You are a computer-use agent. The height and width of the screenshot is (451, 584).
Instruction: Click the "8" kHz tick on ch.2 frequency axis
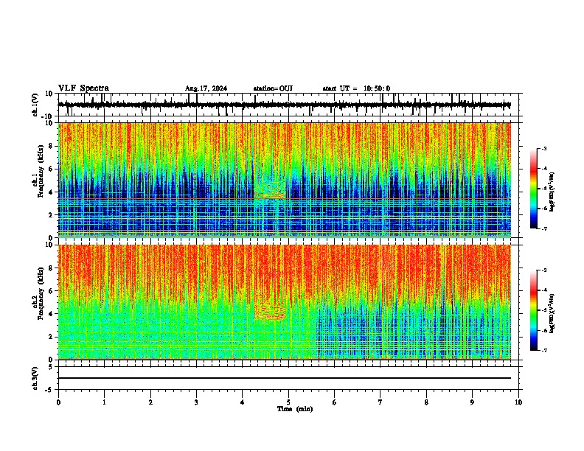(51, 268)
